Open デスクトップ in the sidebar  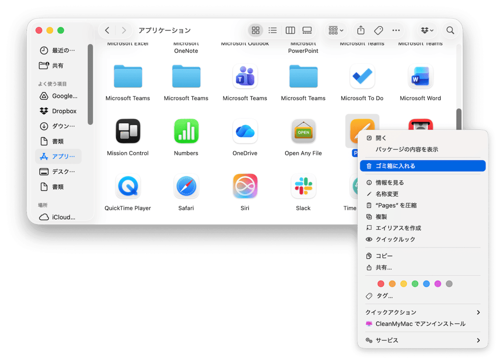(58, 171)
